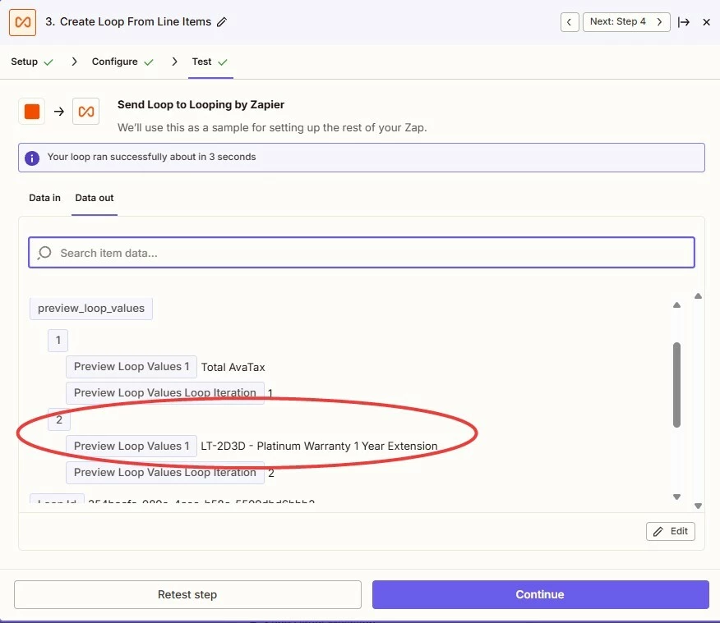Select loop item index 1
Screen dimensions: 720x623
coord(58,340)
